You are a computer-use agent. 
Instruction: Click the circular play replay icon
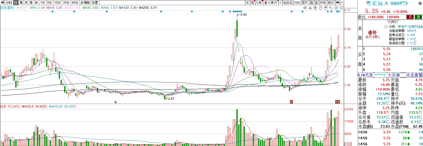pos(315,8)
